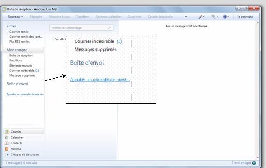Expand the toolbar overflow chevron
Viewport: 266px width, 168px height.
(x=186, y=17)
